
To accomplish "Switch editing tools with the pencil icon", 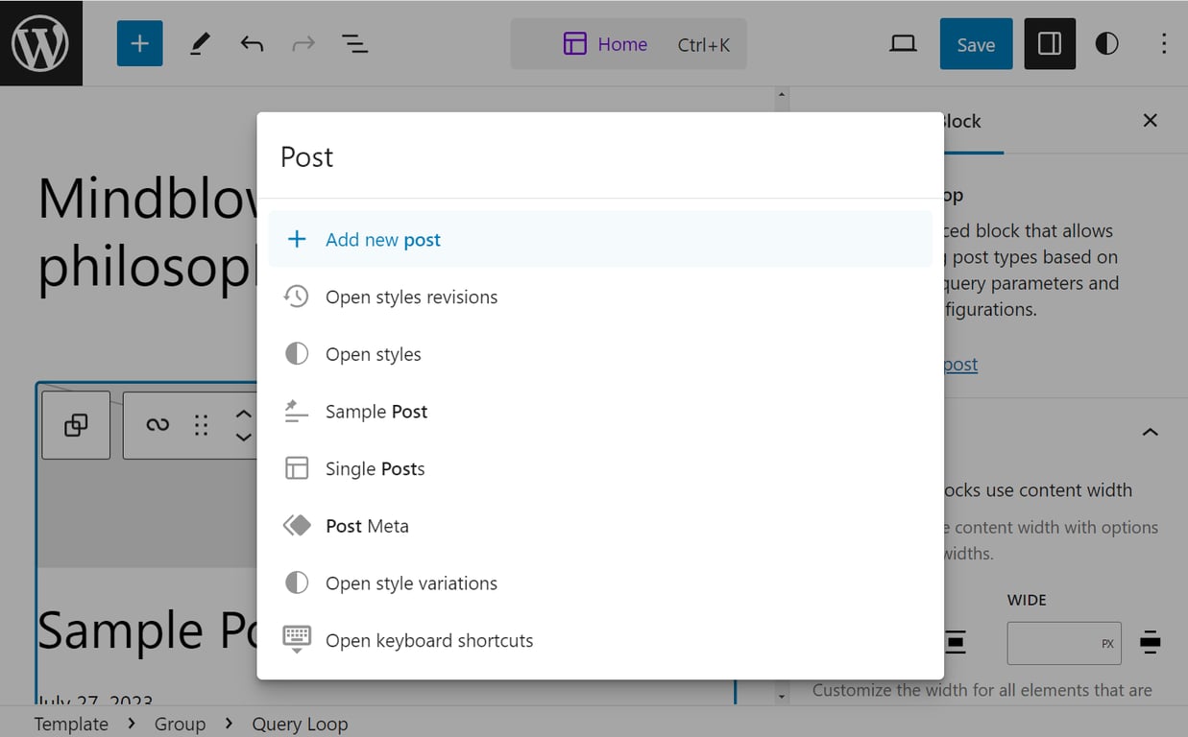I will pos(200,43).
